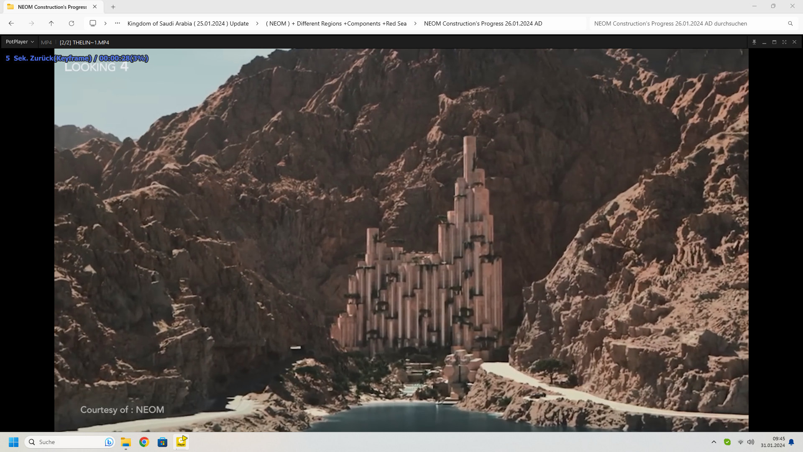
Task: Expand chevron after NEOM Different Regions breadcrumb
Action: click(415, 23)
